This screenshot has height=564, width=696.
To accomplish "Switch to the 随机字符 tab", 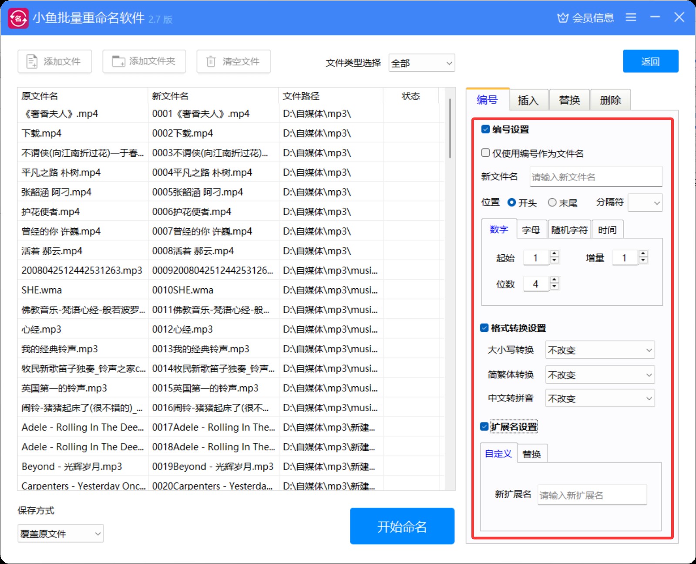I will click(x=569, y=230).
